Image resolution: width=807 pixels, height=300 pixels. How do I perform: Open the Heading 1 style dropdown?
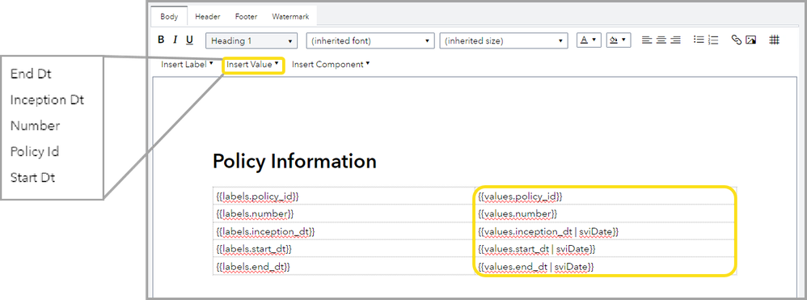(x=251, y=40)
